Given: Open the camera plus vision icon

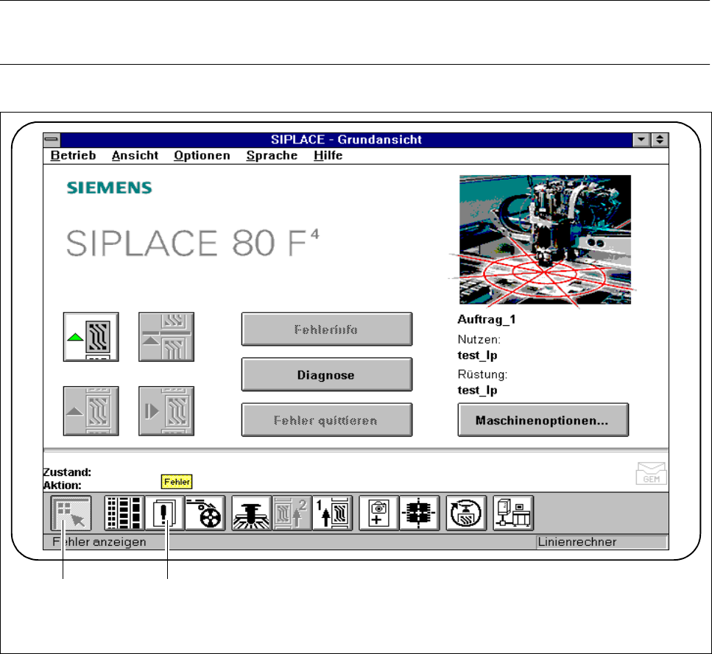Looking at the screenshot, I should pos(378,513).
